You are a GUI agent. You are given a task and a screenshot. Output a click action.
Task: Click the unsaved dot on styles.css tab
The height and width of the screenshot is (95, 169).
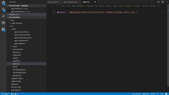(x=95, y=2)
